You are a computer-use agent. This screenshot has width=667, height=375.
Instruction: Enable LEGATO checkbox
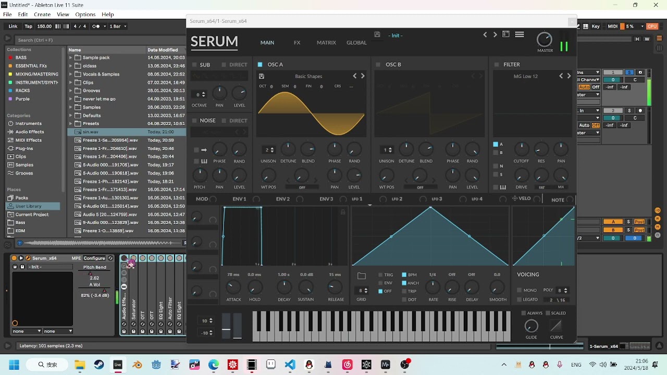pos(519,299)
